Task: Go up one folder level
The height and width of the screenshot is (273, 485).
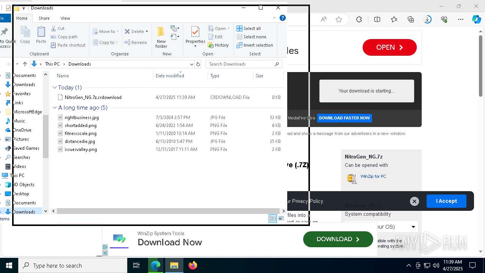Action: click(x=25, y=64)
